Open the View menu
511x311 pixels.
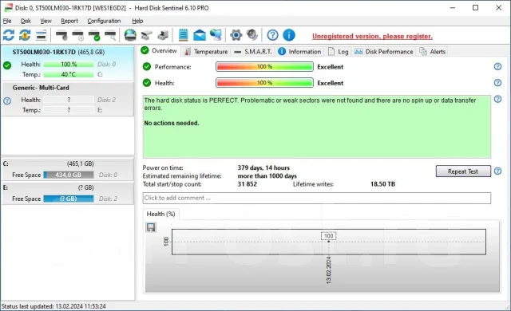[x=46, y=21]
